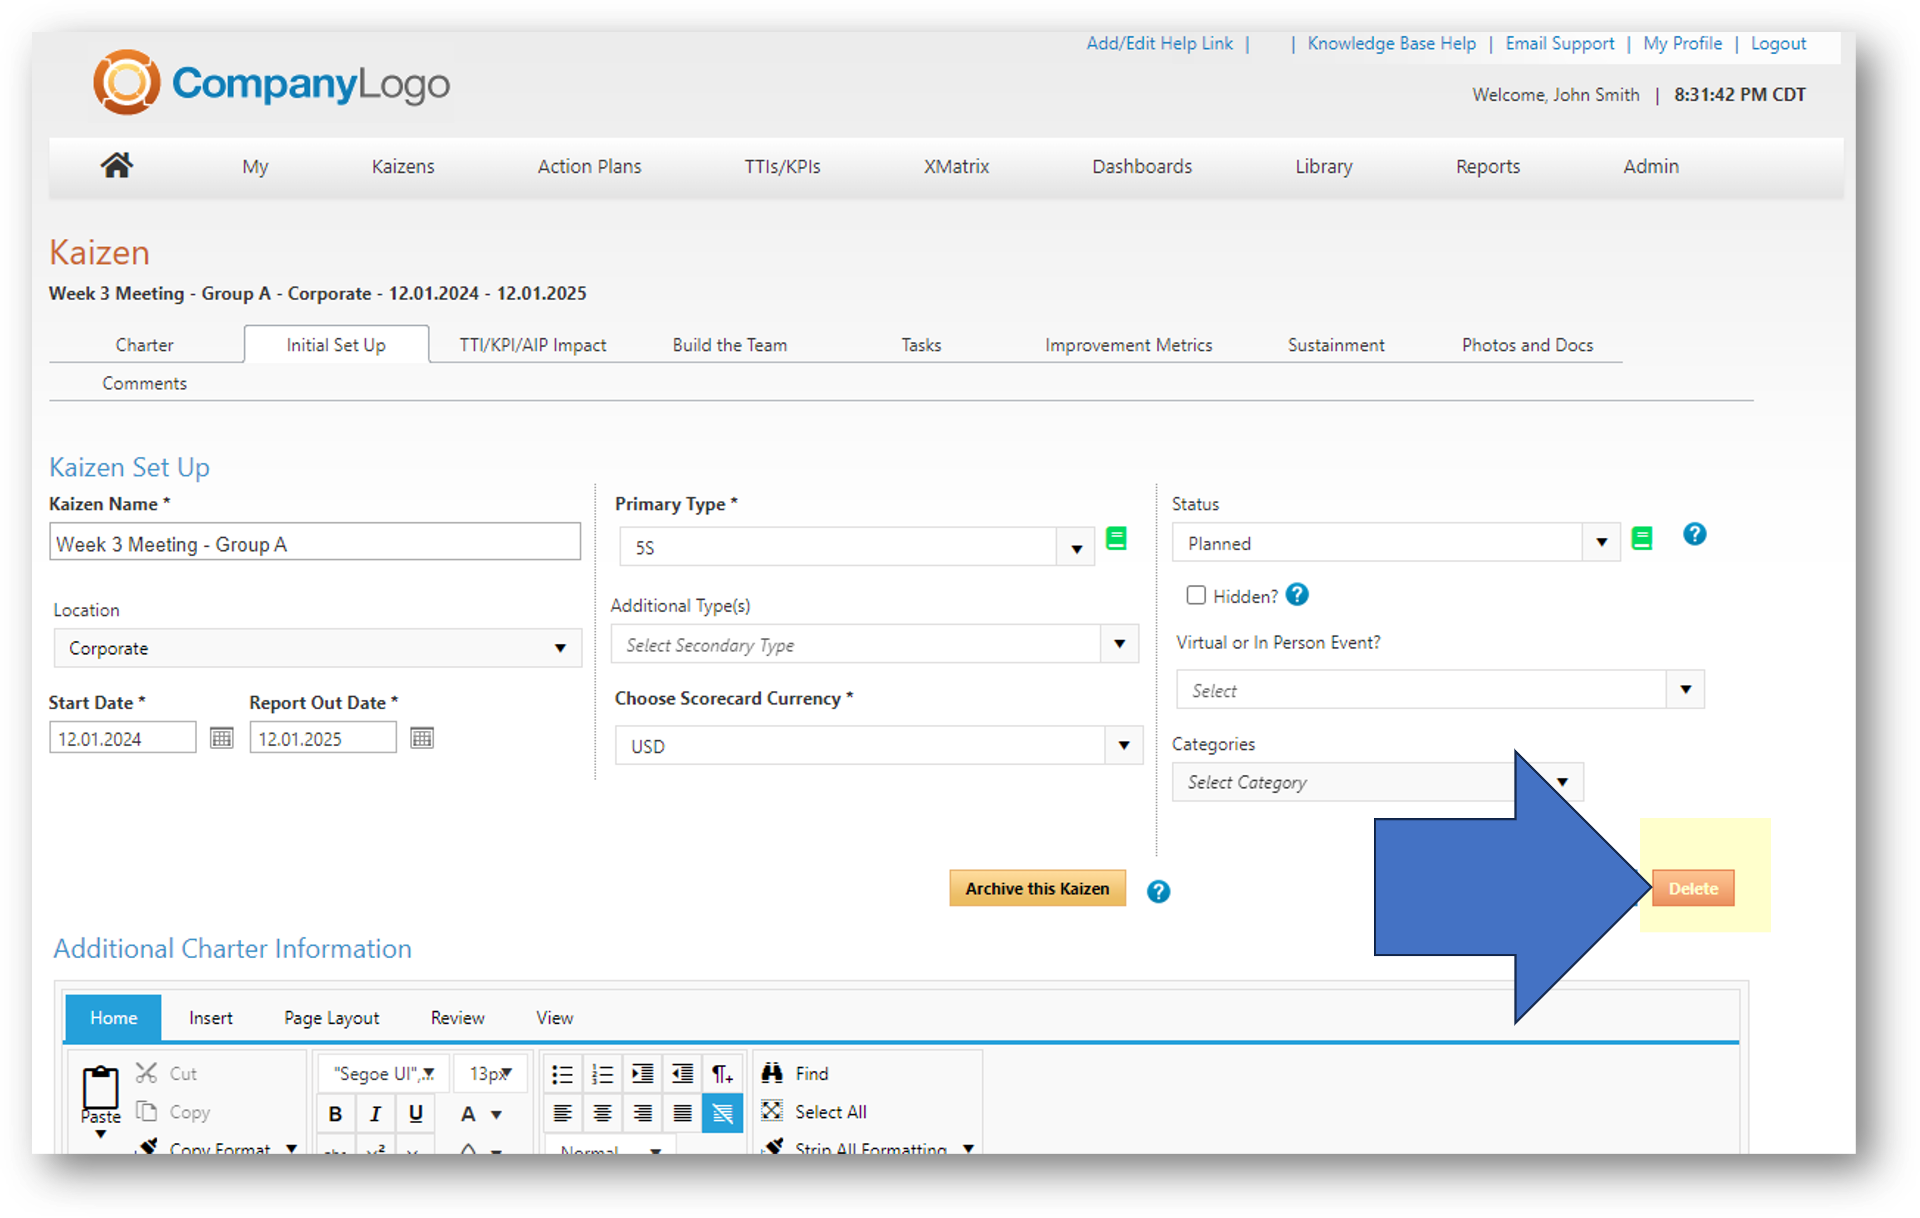
Task: Insert numbered list in editor
Action: (603, 1074)
